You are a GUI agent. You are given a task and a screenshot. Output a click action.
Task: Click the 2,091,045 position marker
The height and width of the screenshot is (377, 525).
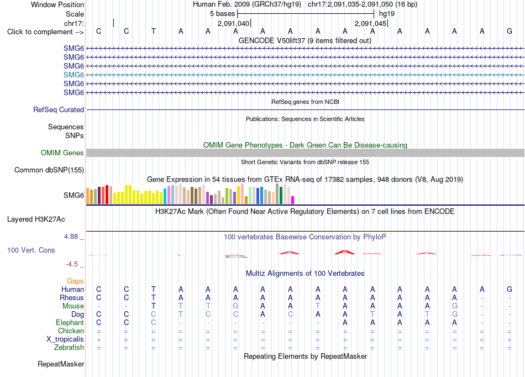(x=371, y=23)
